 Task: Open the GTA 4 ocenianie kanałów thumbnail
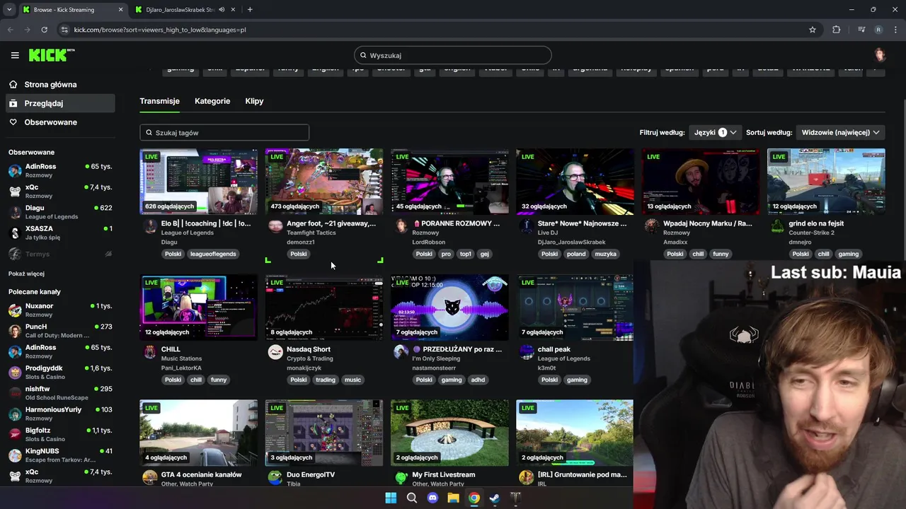[x=198, y=433]
